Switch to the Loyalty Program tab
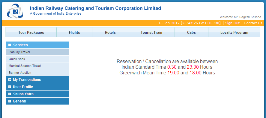This screenshot has width=266, height=118. (x=234, y=33)
